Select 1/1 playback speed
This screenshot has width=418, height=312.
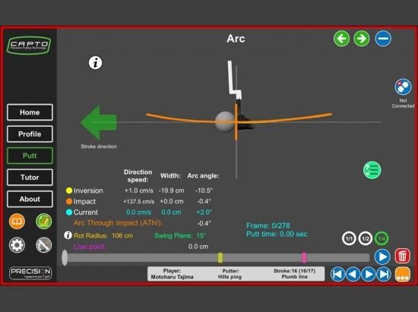click(349, 238)
